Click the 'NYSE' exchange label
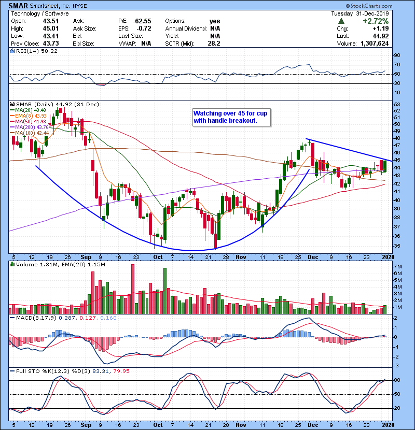The height and width of the screenshot is (430, 415). click(80, 6)
